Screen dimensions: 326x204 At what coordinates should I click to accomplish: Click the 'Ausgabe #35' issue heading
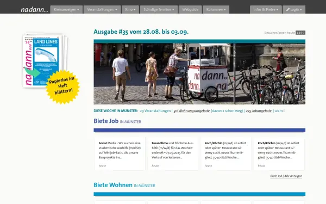pyautogui.click(x=141, y=32)
